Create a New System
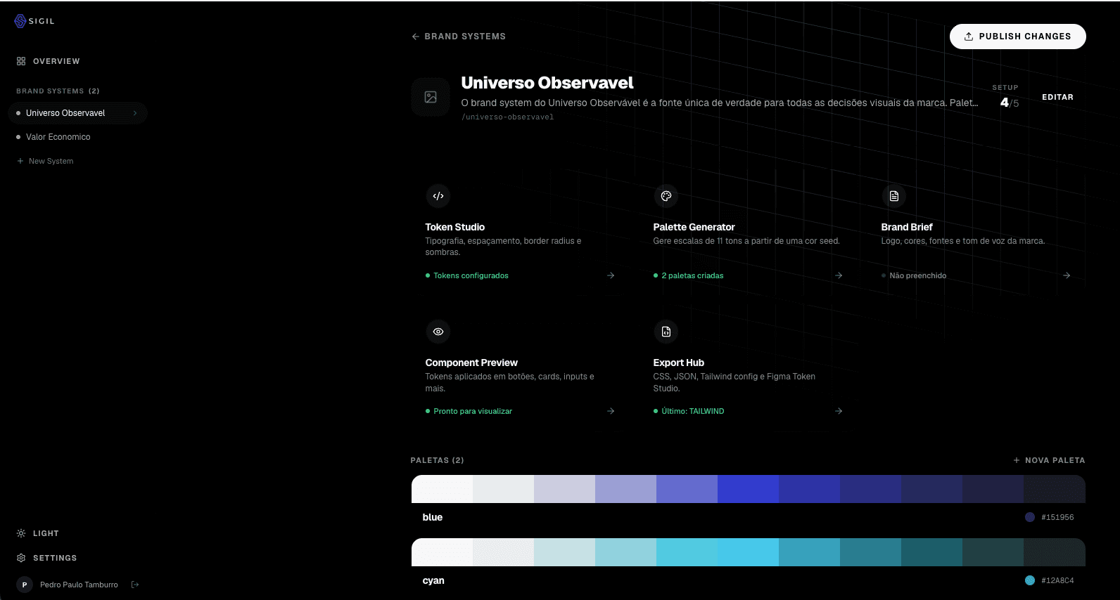1120x600 pixels. [45, 161]
